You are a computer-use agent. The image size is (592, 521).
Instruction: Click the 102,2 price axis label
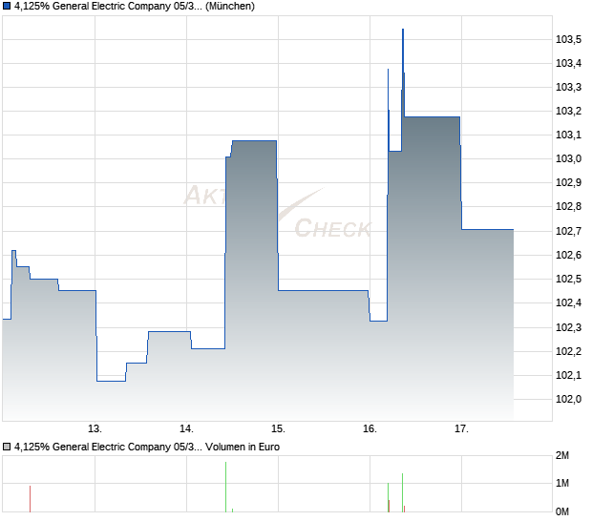(x=568, y=351)
